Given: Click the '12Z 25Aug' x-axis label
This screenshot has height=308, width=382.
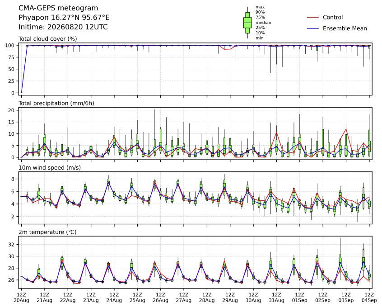Looking at the screenshot, I should [137, 298].
